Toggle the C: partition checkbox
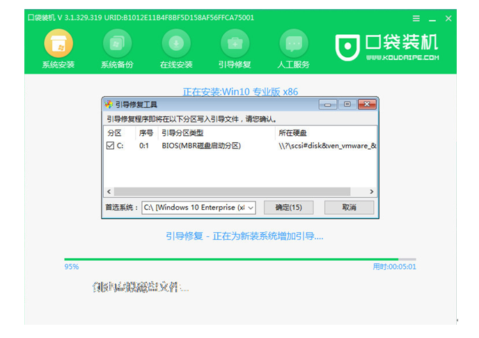Viewport: 479px width, 338px height. tap(110, 146)
